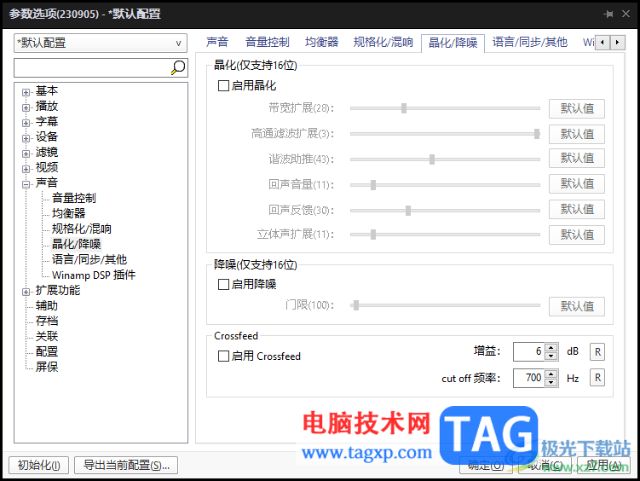Select 均衡器 in the tree
Viewport: 640px width, 481px height.
[68, 213]
